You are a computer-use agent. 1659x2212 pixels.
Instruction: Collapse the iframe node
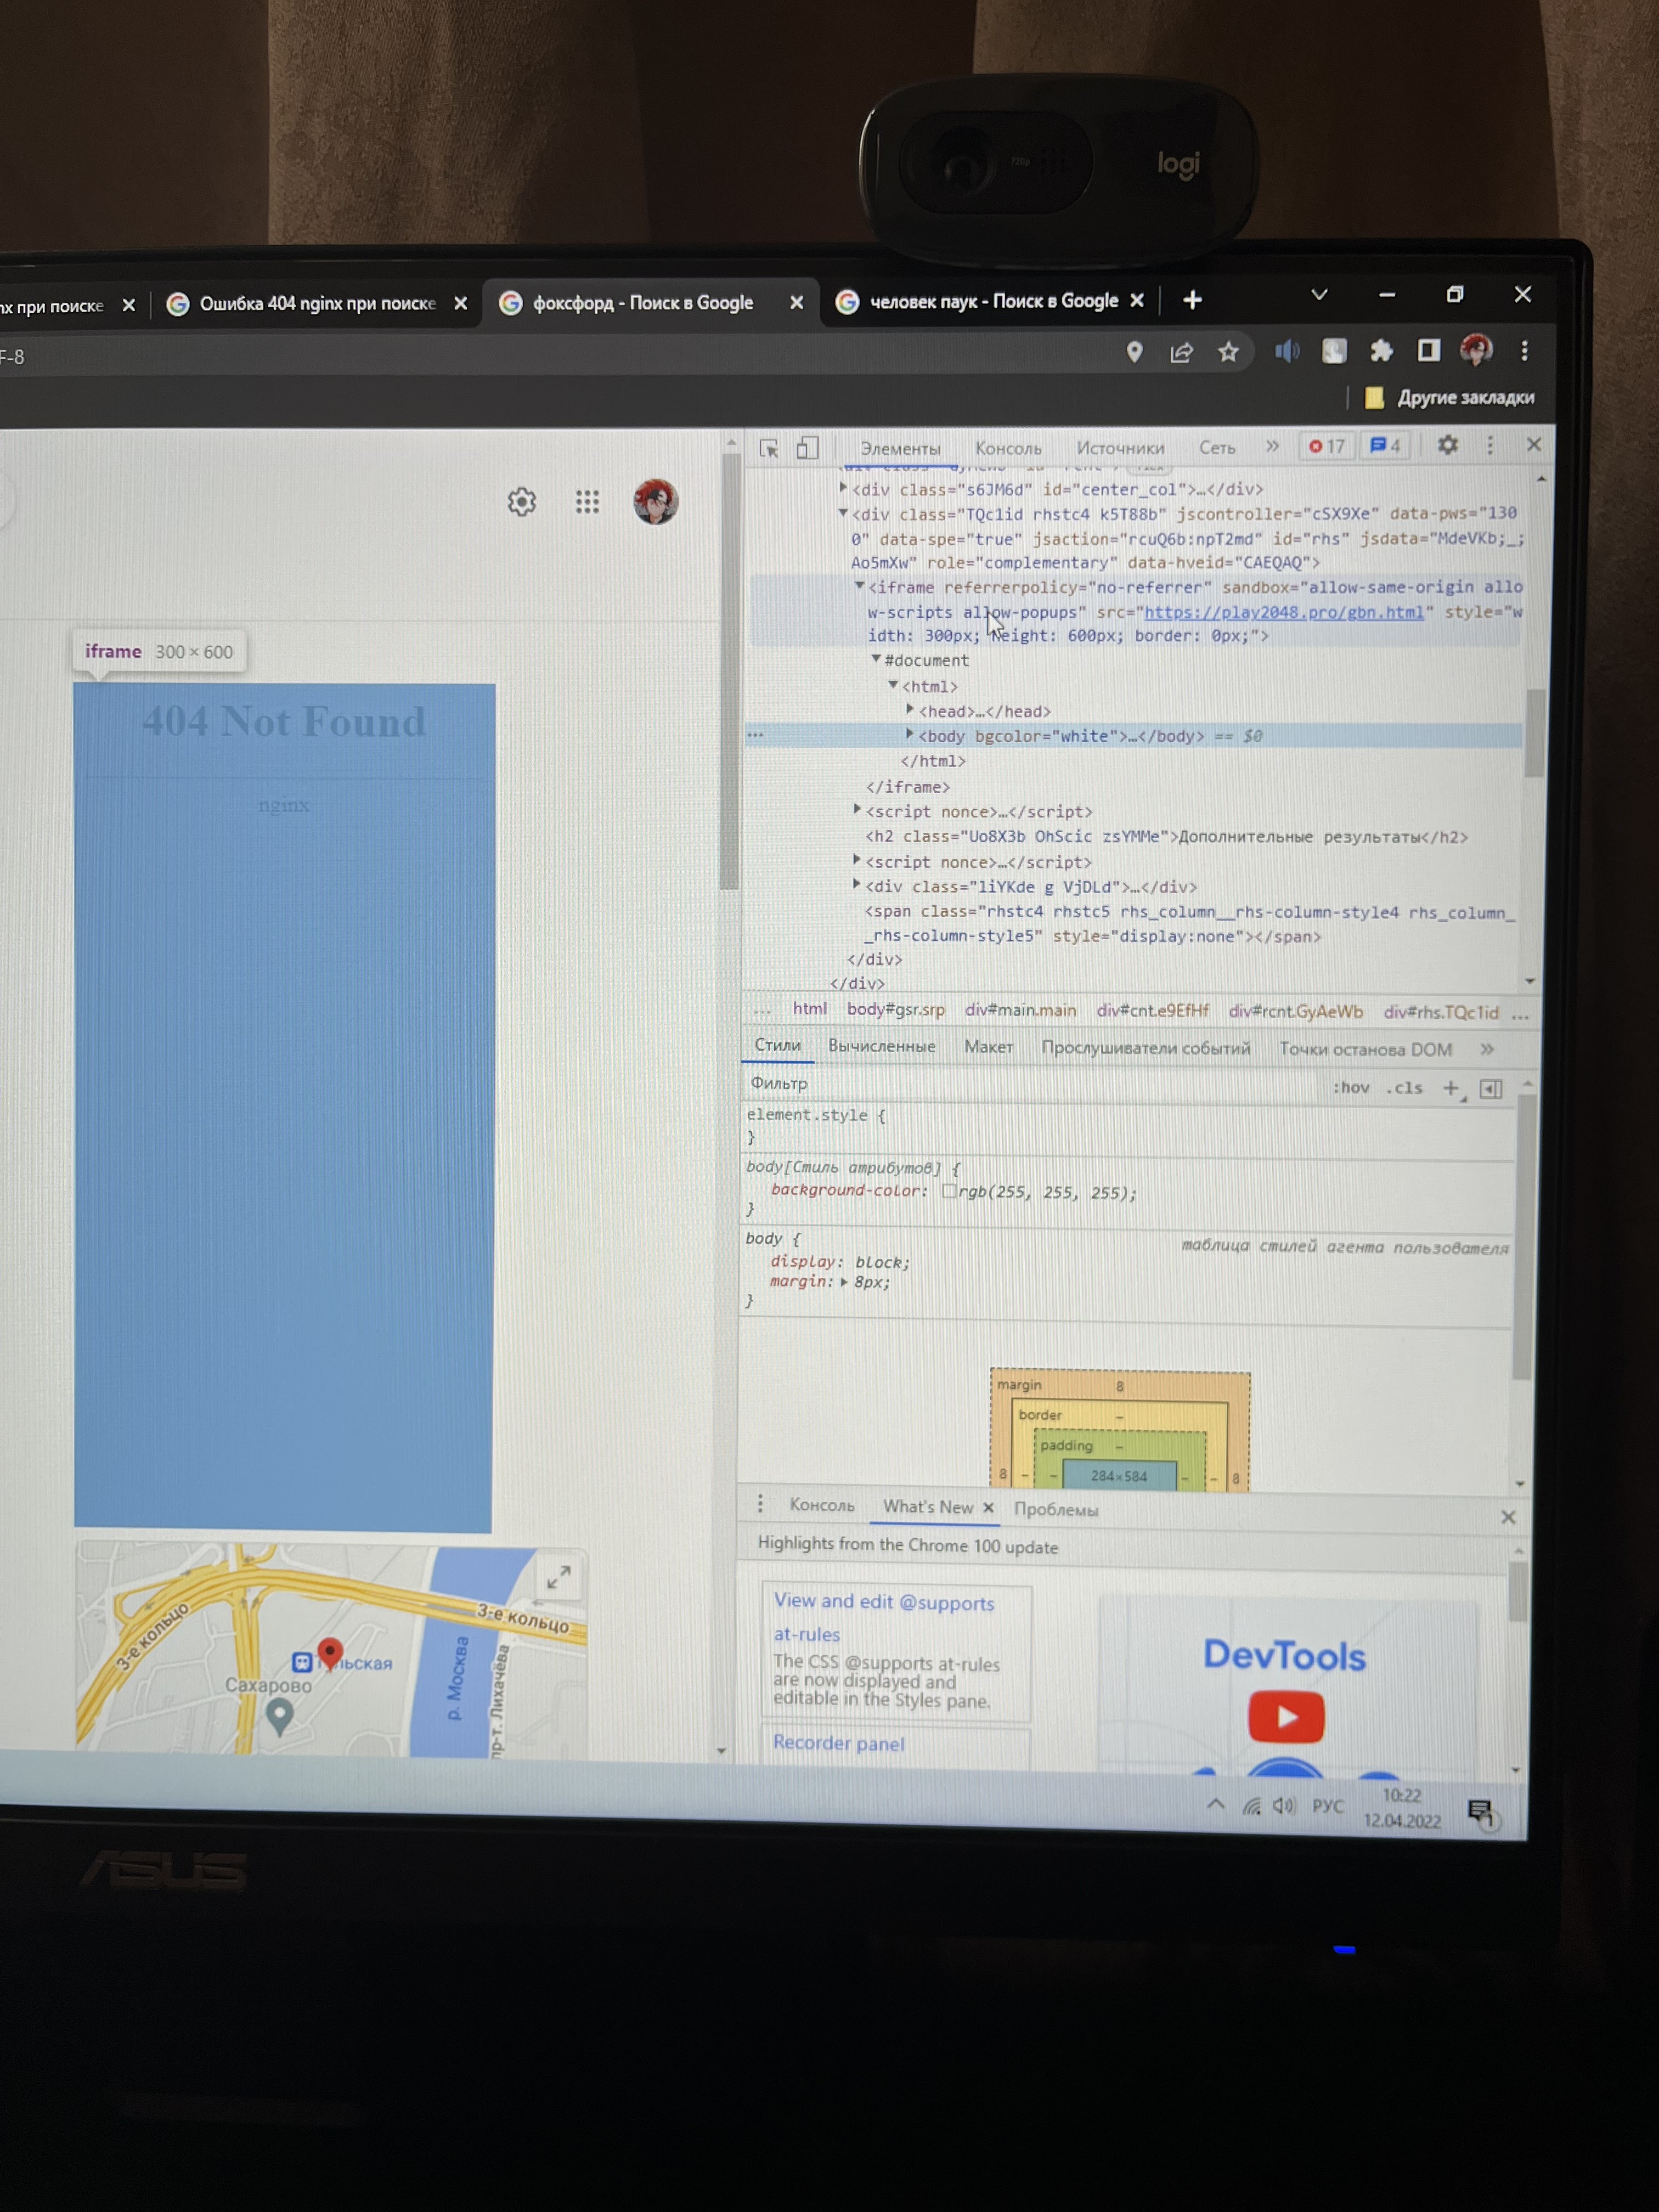[859, 586]
